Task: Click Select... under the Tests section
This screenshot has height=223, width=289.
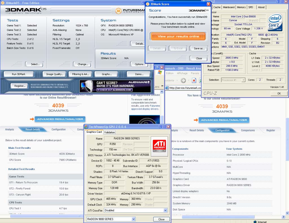Action: [35, 64]
